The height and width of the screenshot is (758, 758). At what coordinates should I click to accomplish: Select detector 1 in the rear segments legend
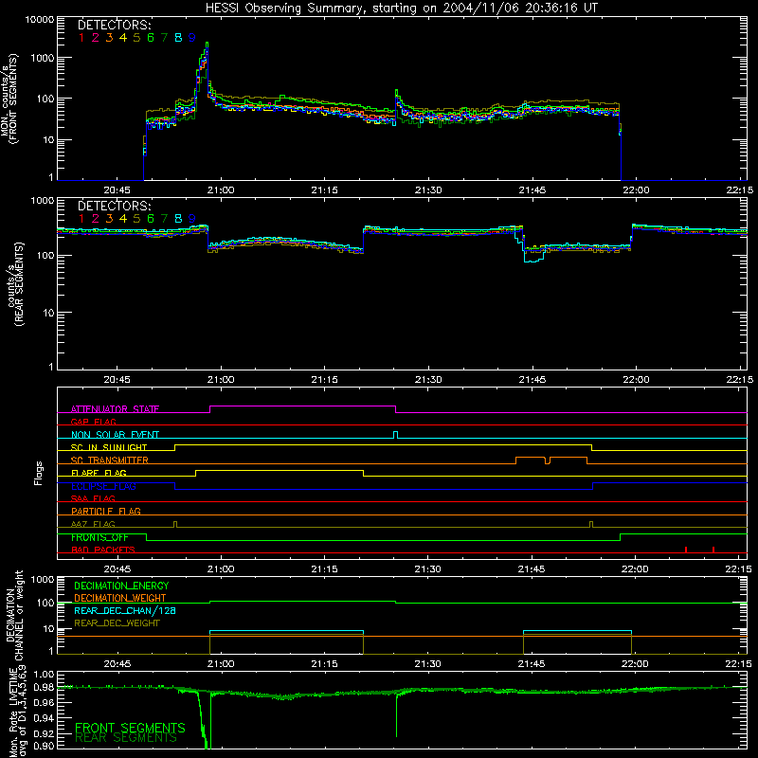click(x=81, y=219)
